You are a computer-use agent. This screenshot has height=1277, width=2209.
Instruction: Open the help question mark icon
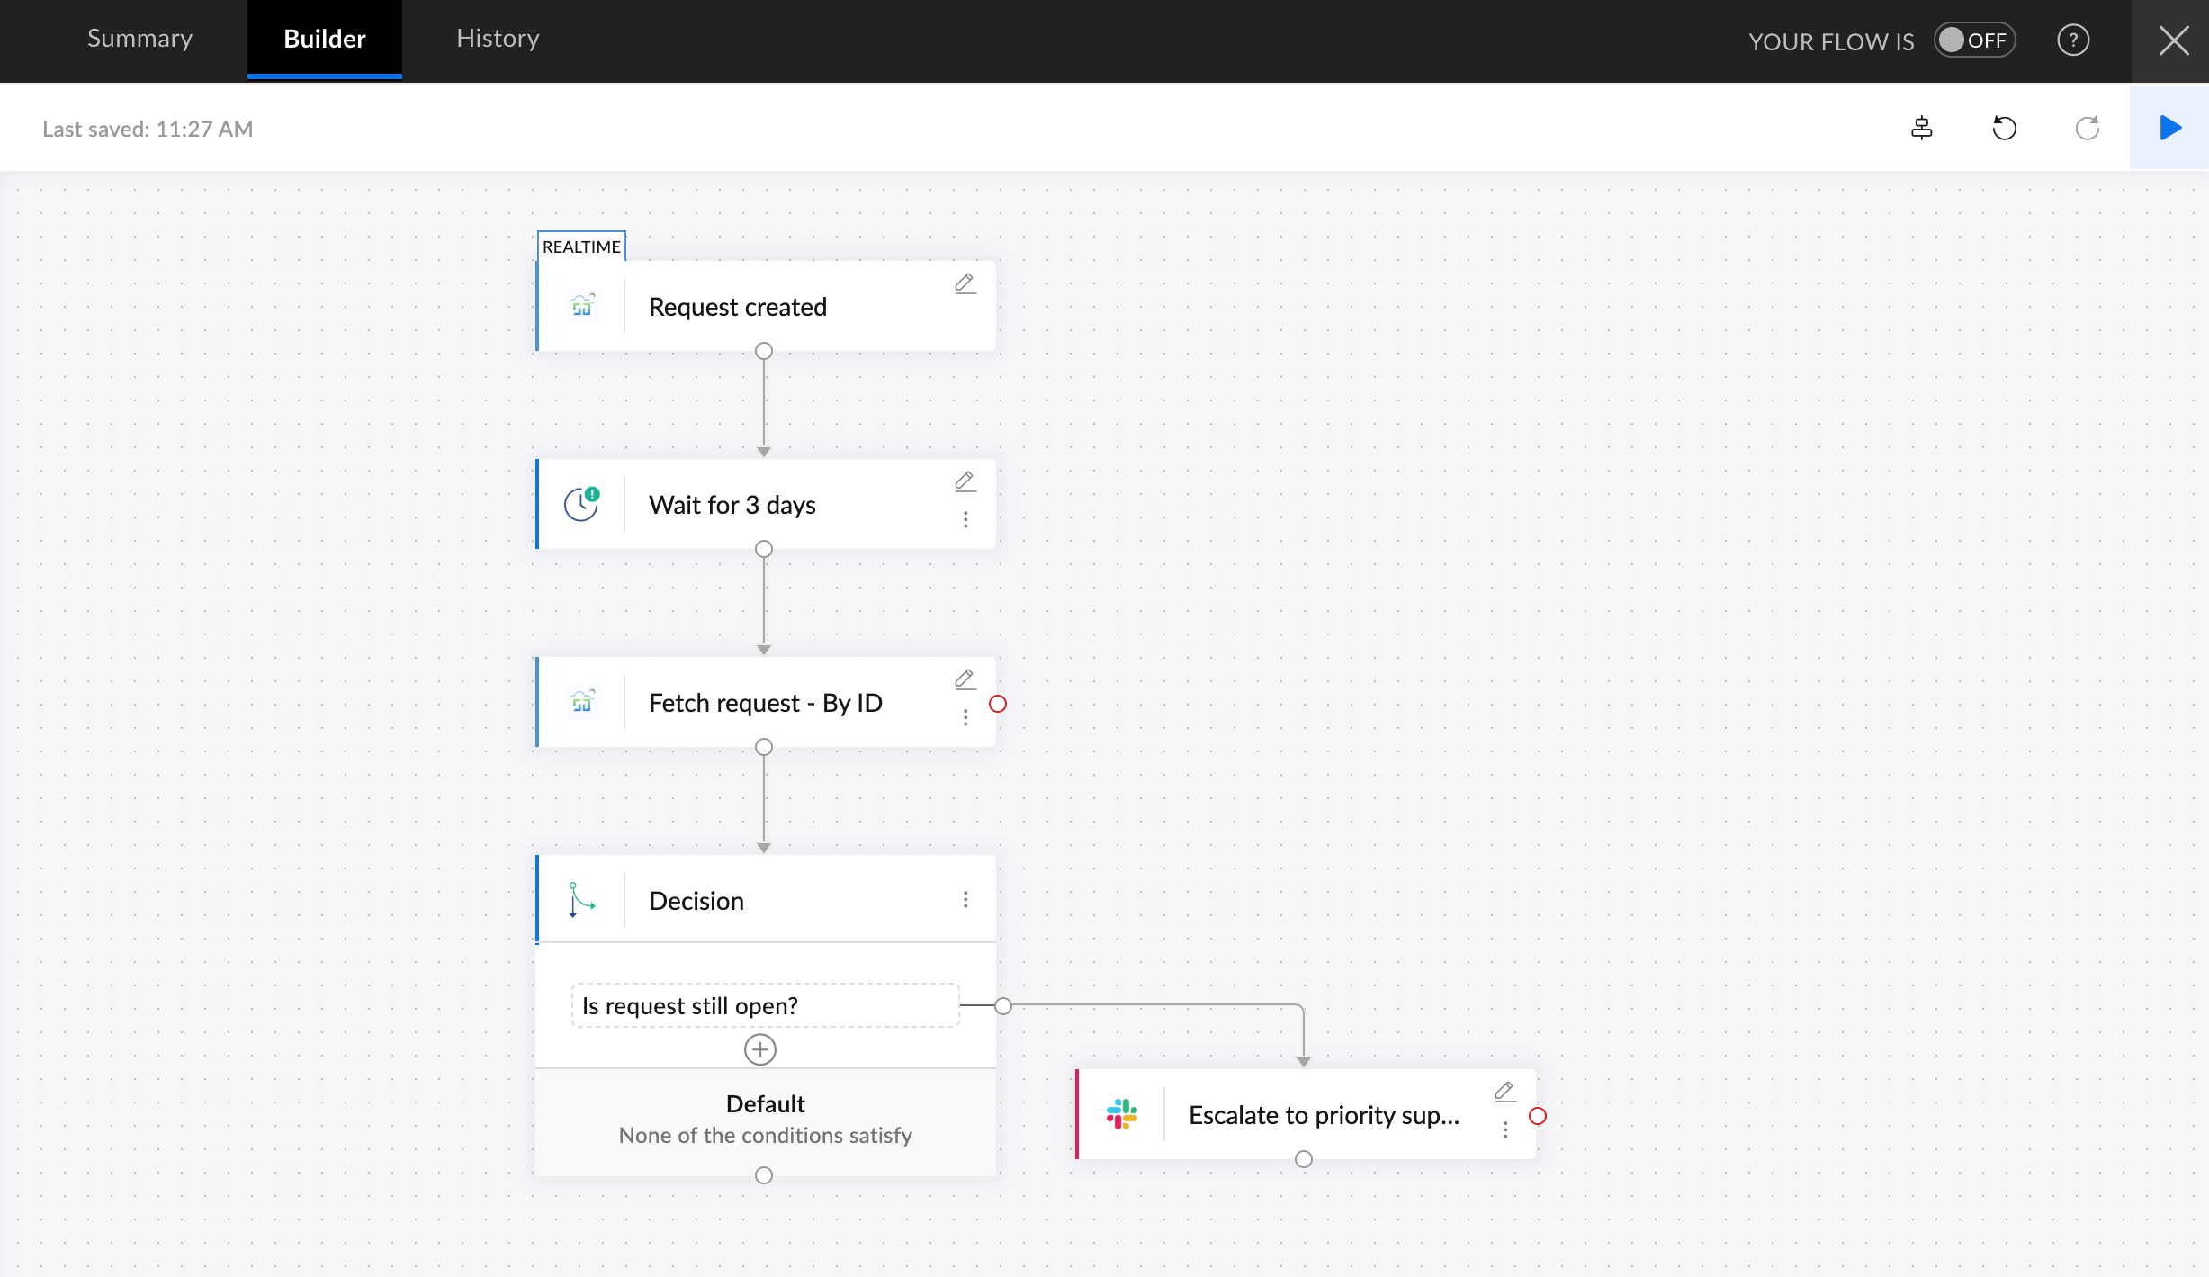pos(2073,40)
